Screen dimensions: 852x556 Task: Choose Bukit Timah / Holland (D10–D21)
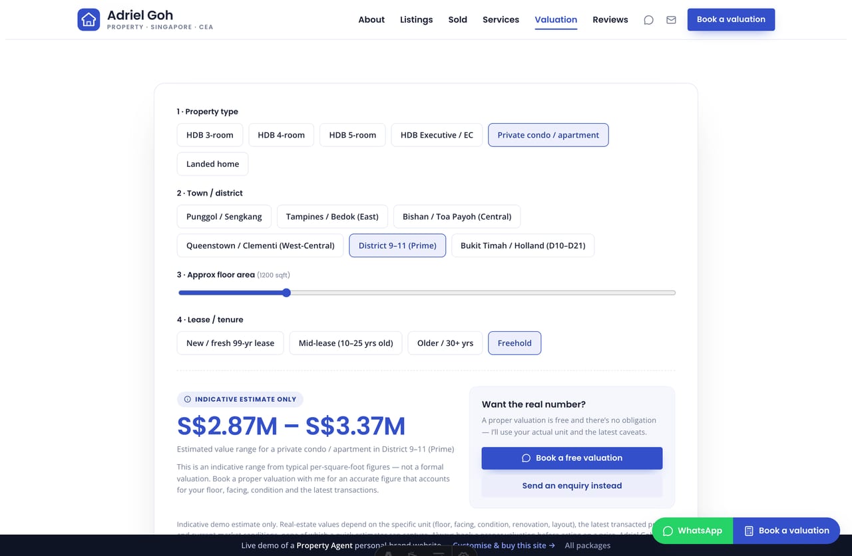(x=523, y=245)
